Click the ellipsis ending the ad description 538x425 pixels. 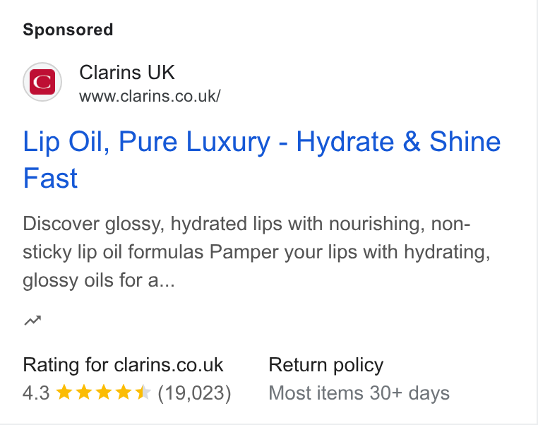pos(167,281)
